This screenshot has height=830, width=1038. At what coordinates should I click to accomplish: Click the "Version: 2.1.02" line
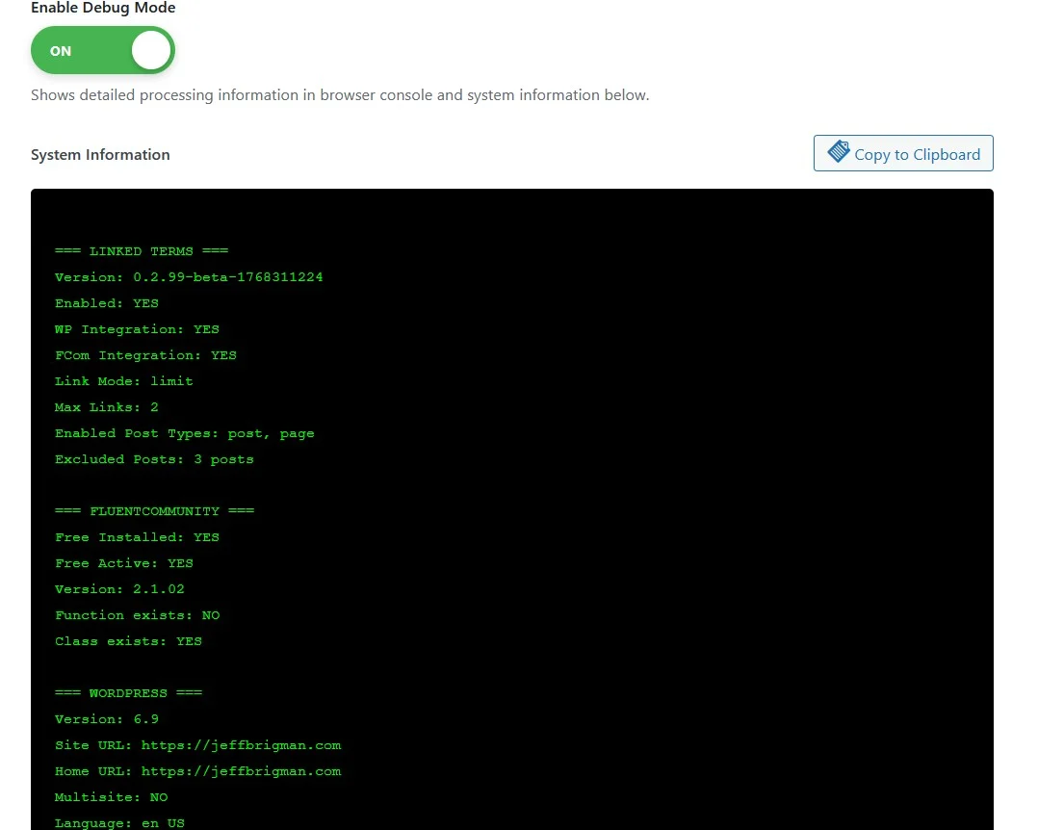tap(119, 589)
